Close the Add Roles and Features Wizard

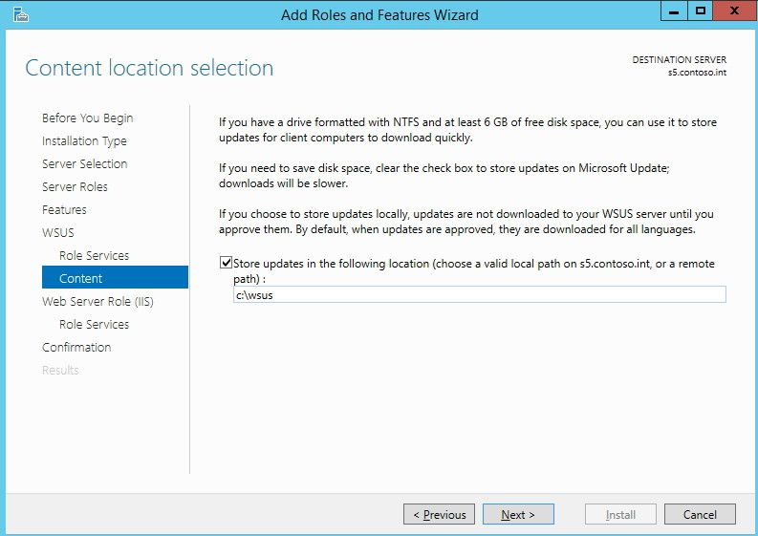pos(734,11)
